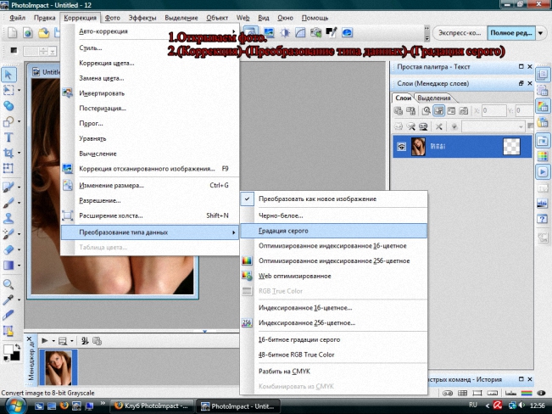Expand Eyedropper tool options arrow

[x=19, y=299]
